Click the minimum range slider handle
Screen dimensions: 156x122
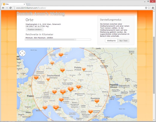(26, 40)
